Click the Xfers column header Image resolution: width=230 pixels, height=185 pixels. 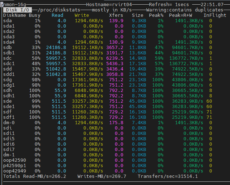tap(116, 15)
